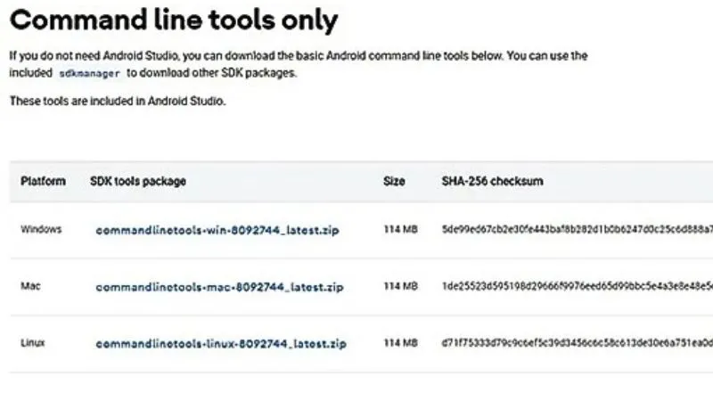
Task: Click the Platform column header
Action: pyautogui.click(x=43, y=181)
